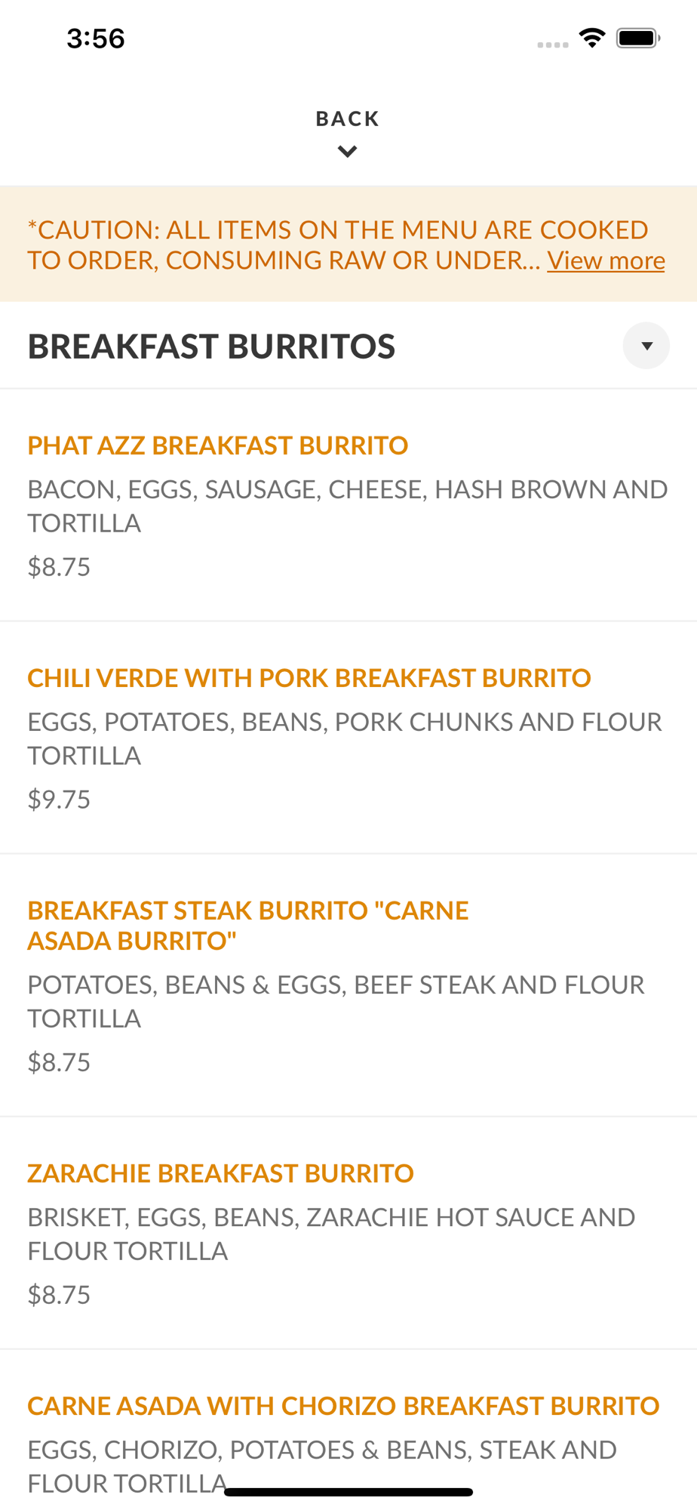Tap Zarachie burrito brisket description text
The image size is (697, 1510).
[331, 1234]
